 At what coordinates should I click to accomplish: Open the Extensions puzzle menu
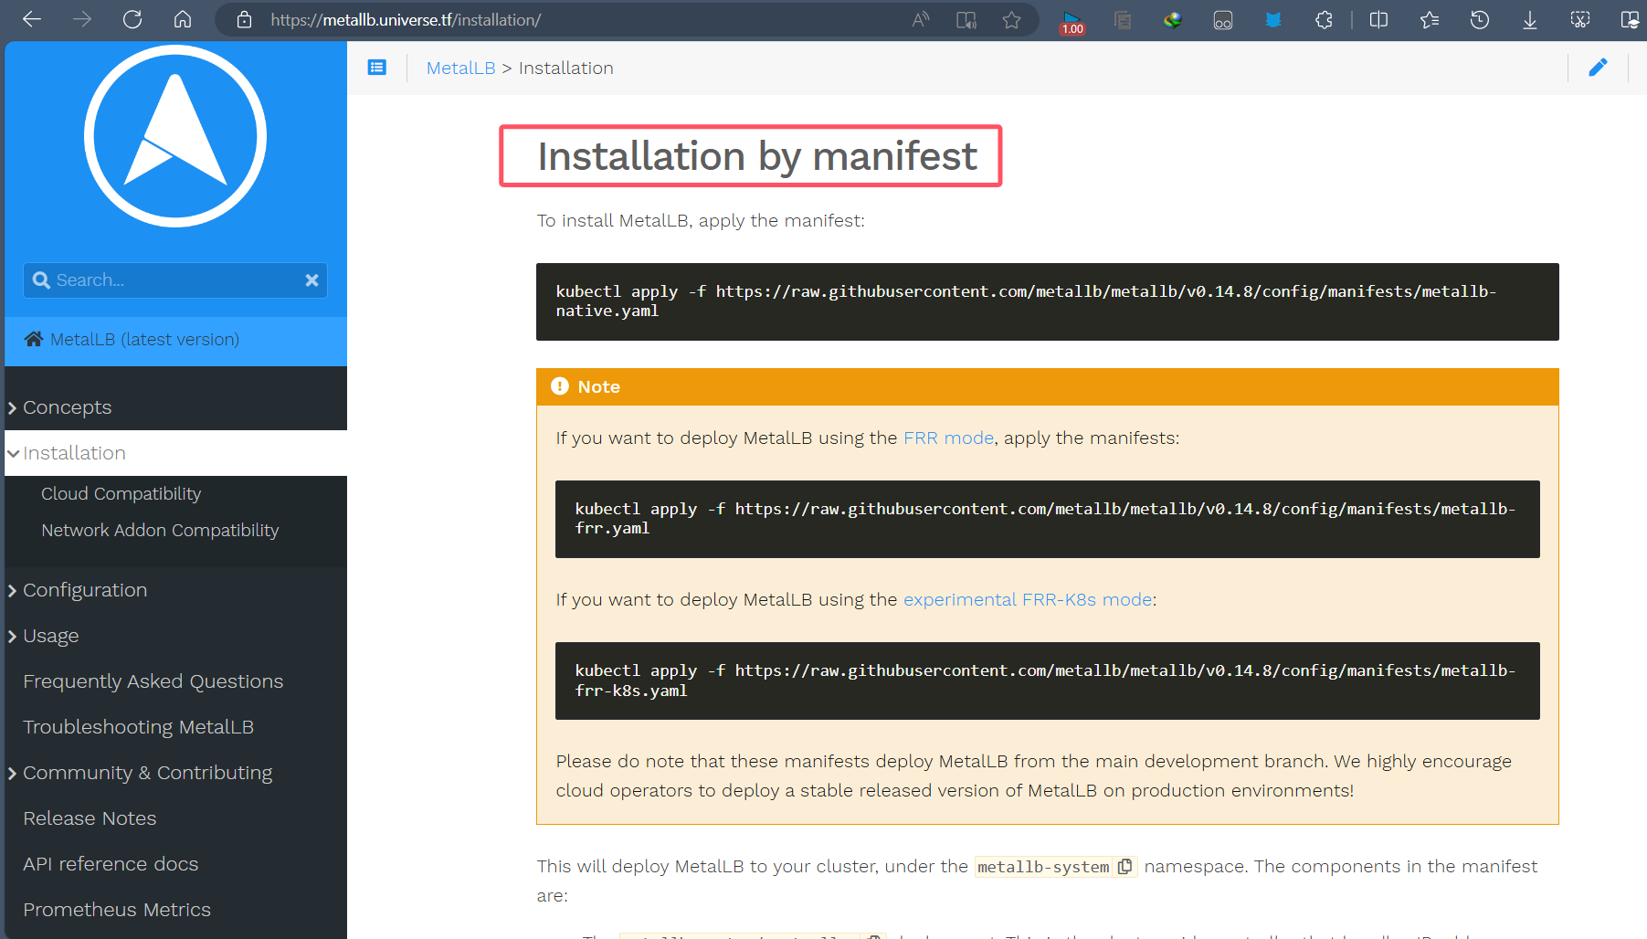(1324, 19)
